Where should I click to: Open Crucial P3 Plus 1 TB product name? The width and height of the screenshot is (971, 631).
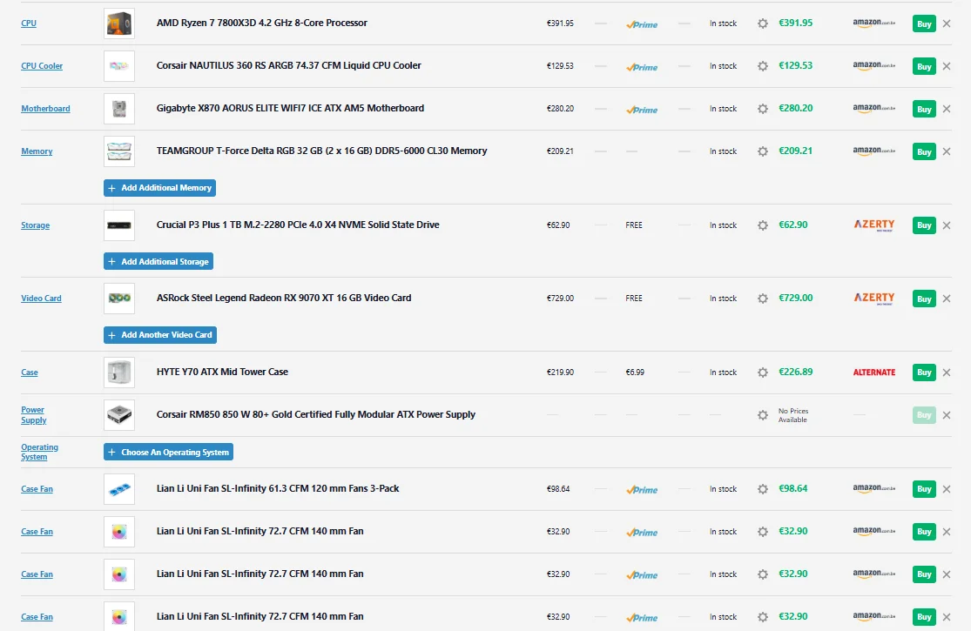tap(298, 225)
